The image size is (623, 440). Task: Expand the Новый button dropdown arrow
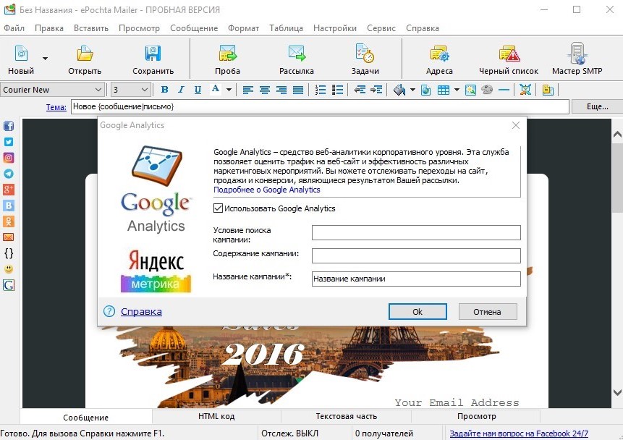(x=45, y=59)
